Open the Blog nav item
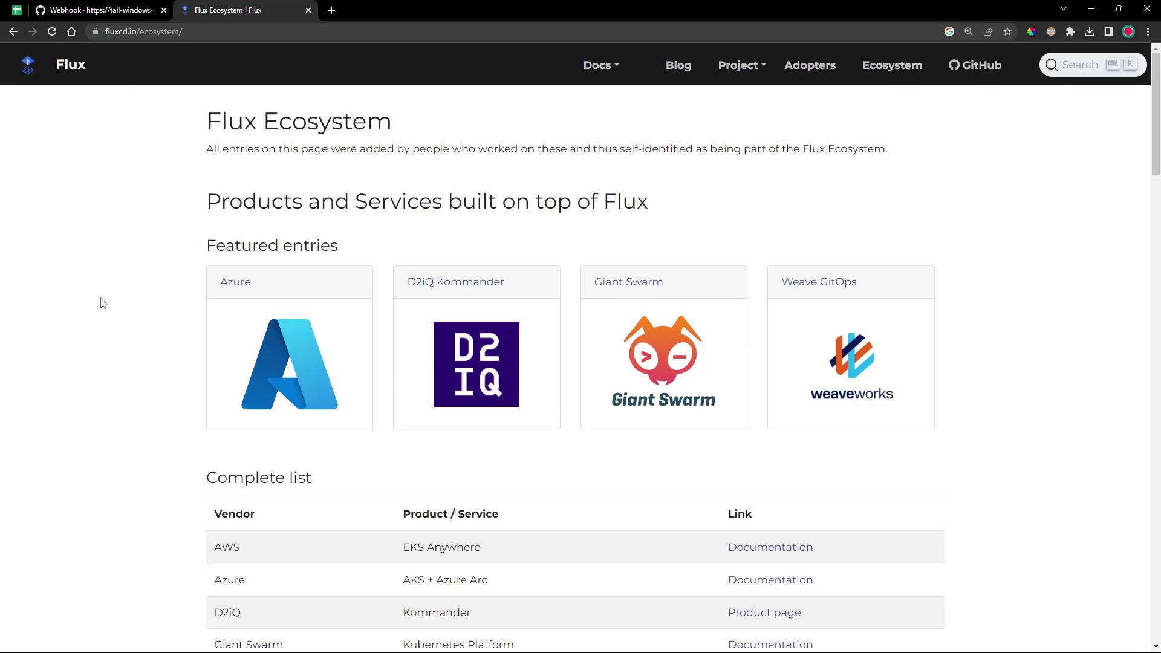Image resolution: width=1161 pixels, height=653 pixels. pos(678,65)
